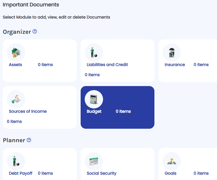217x180 pixels.
Task: Open the Assets module link
Action: [x=16, y=65]
